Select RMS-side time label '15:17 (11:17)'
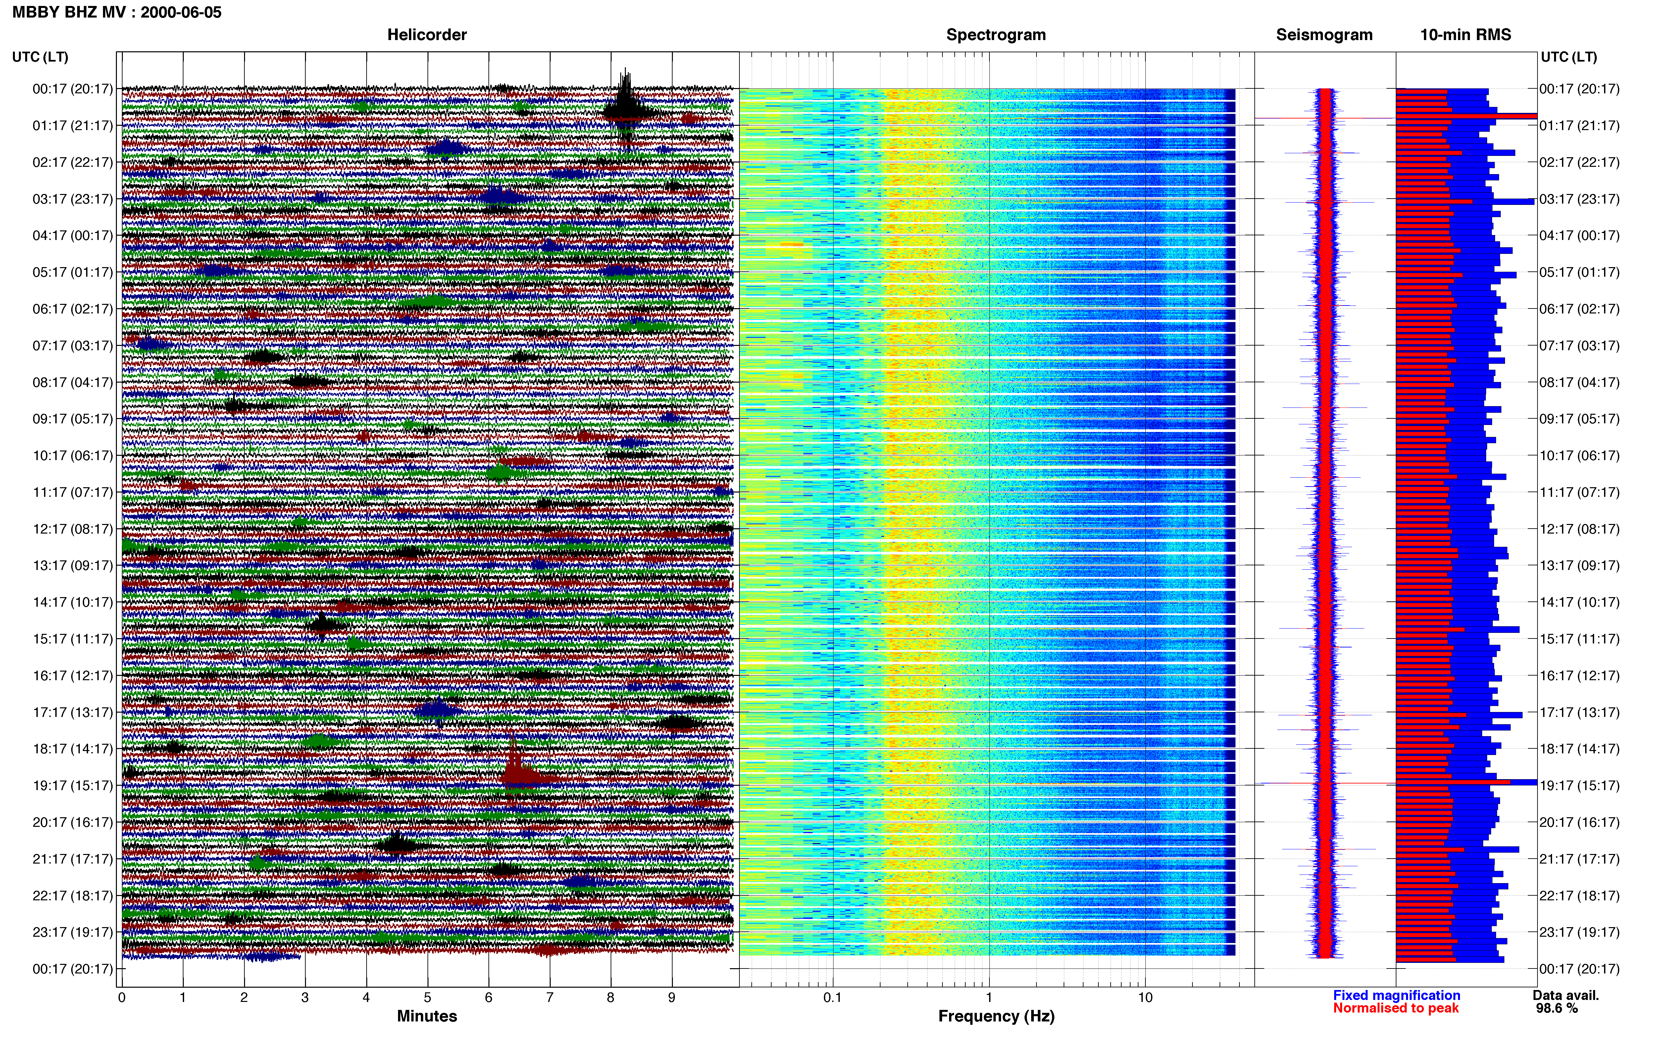The image size is (1662, 1039). tap(1580, 639)
